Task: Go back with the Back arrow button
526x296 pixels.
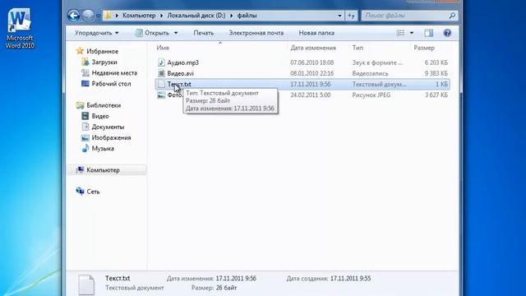Action: click(74, 16)
